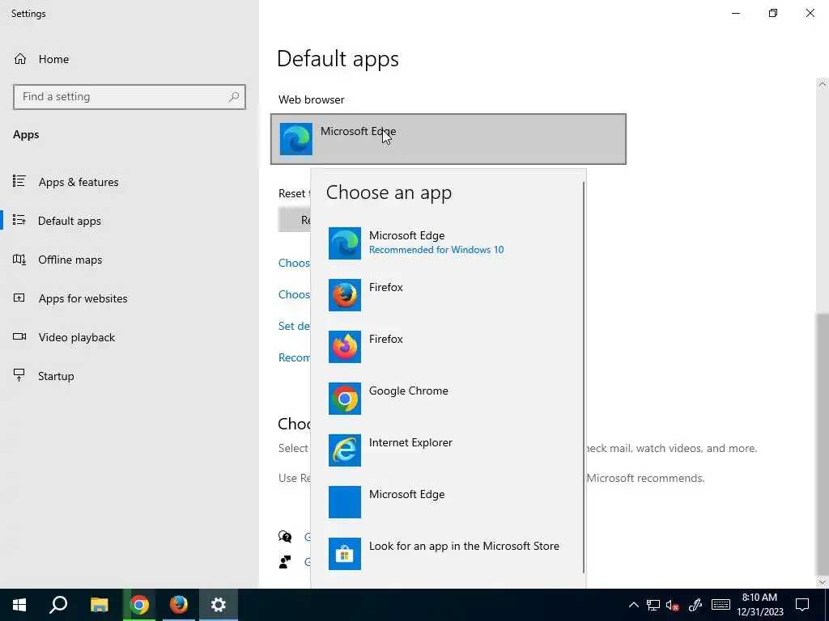Image resolution: width=829 pixels, height=621 pixels.
Task: Click Settings gear icon in taskbar
Action: [x=219, y=605]
